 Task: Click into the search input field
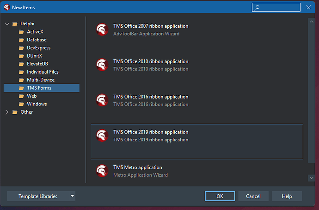[276, 7]
